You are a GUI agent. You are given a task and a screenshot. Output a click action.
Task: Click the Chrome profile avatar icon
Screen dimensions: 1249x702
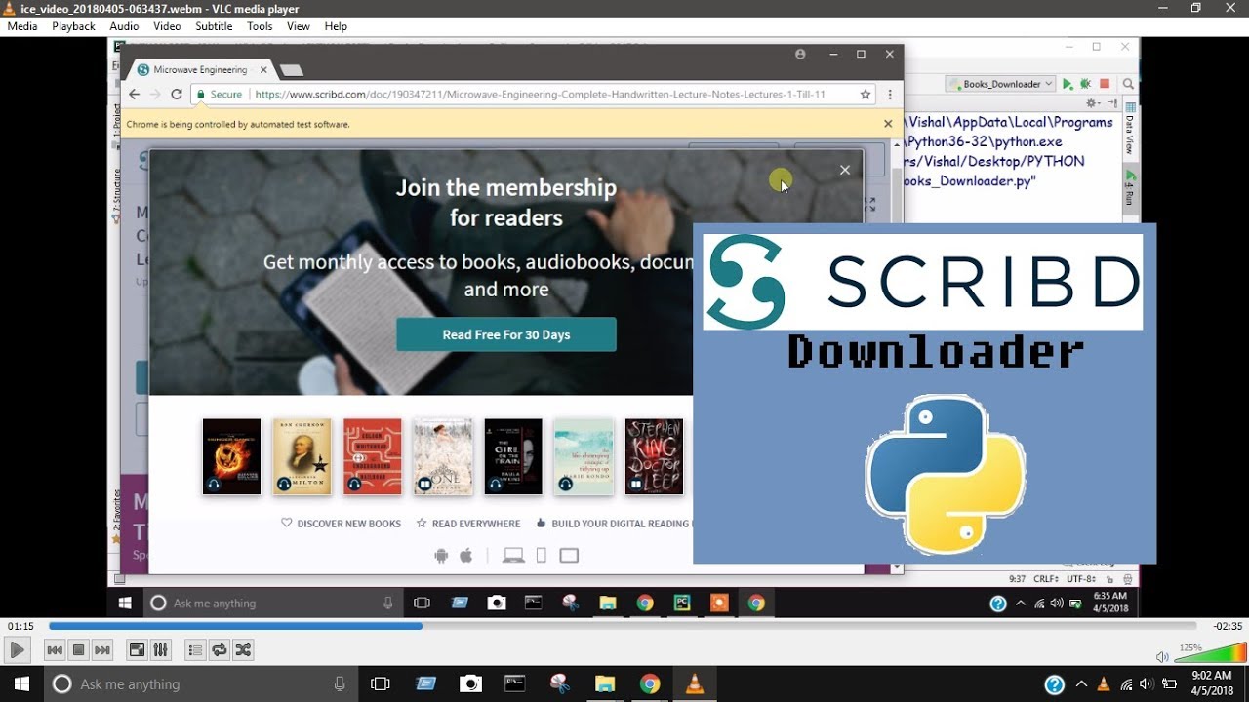click(x=801, y=55)
